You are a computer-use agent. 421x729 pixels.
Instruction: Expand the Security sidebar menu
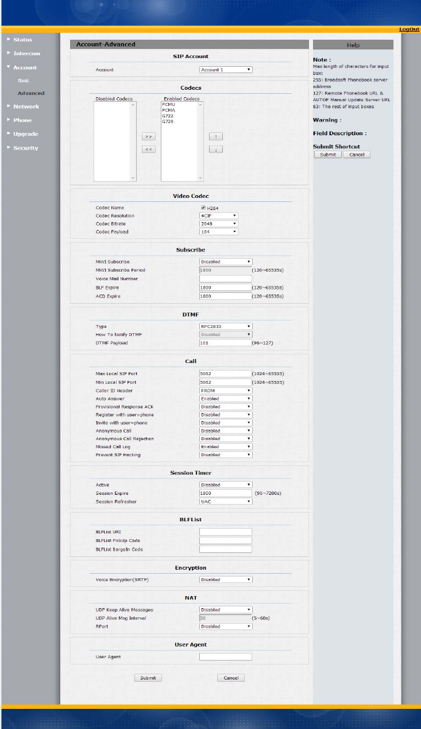[26, 148]
